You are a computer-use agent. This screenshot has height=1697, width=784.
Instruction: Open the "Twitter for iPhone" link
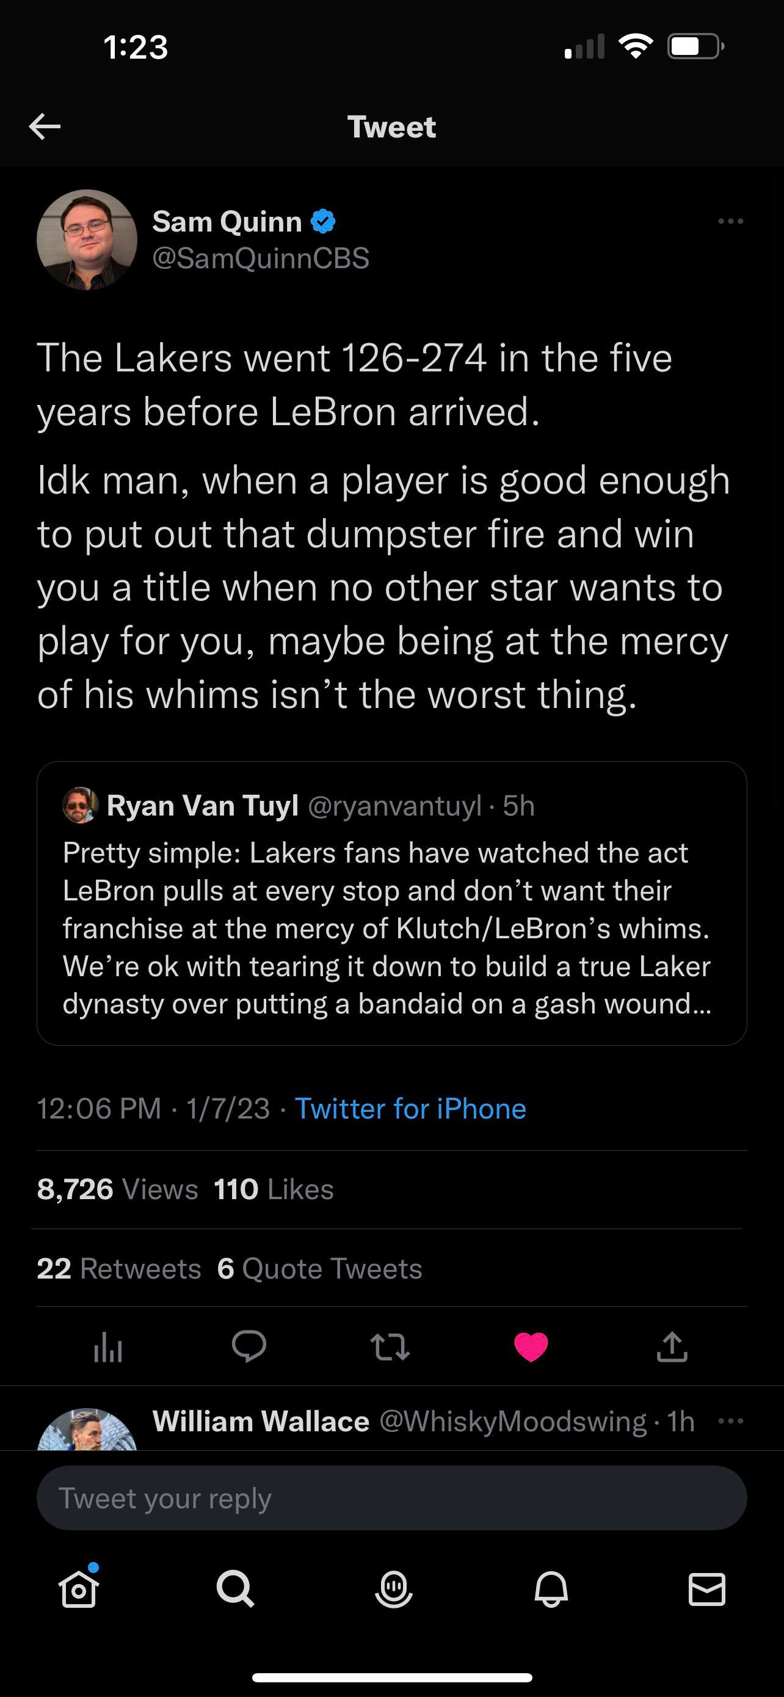[410, 1109]
